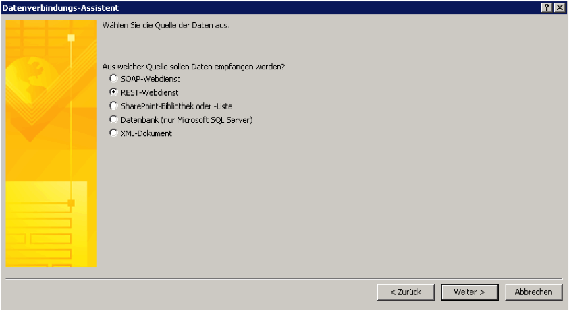Viewport: 569px width, 310px height.
Task: Cancel the wizard via Abbrechen
Action: (x=533, y=292)
